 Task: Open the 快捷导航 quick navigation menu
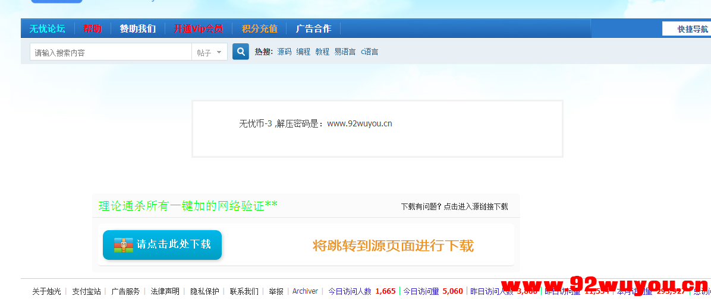[x=687, y=29]
